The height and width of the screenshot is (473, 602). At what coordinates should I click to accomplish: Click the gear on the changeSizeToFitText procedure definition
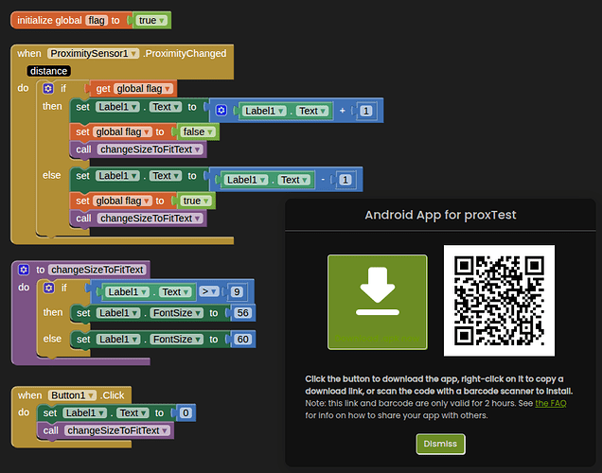pos(24,271)
